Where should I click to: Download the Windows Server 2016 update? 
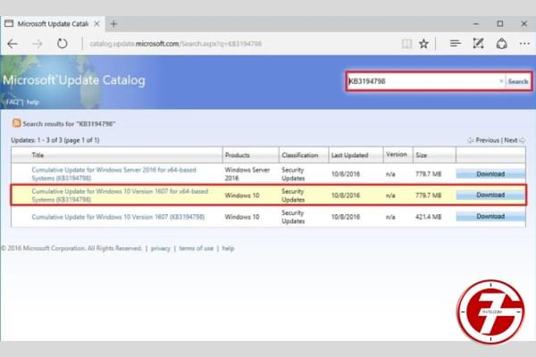(490, 174)
